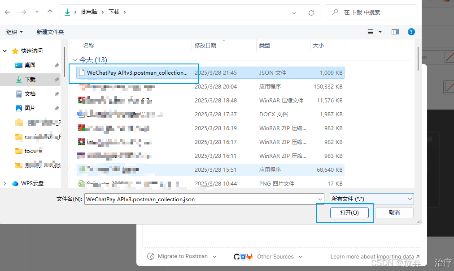Open 图片 in the navigation pane
Viewport: 454px width, 271px height.
[x=30, y=108]
